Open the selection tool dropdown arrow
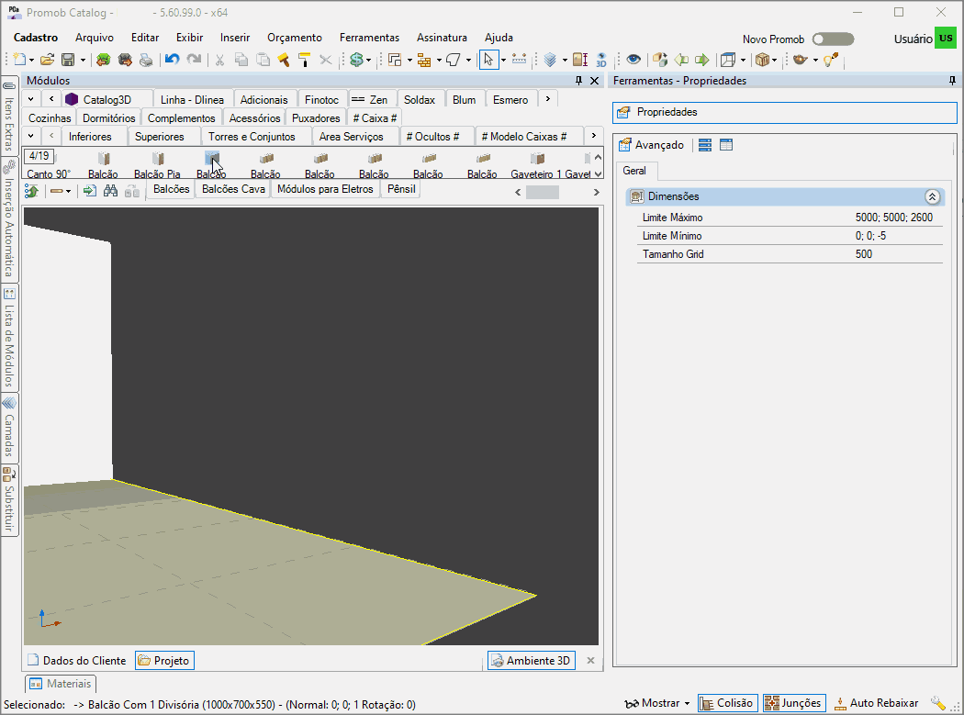Viewport: 964px width, 715px height. tap(503, 61)
